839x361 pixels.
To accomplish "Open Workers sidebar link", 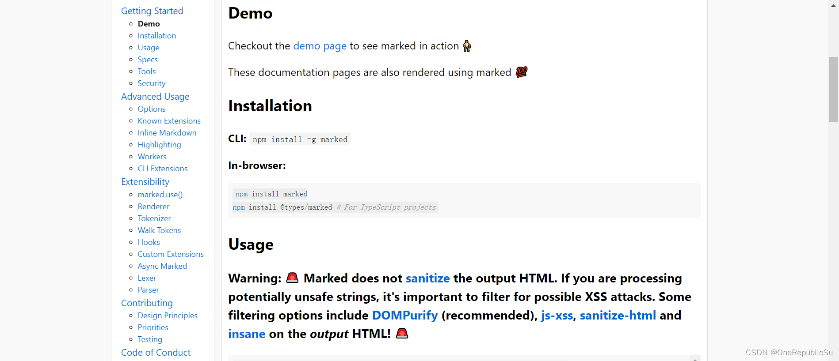I will (x=152, y=157).
